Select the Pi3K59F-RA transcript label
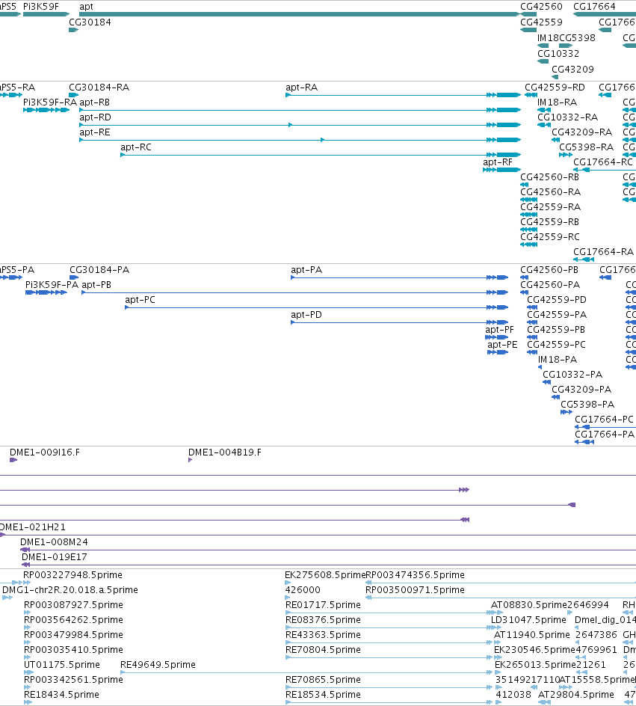 pos(50,102)
